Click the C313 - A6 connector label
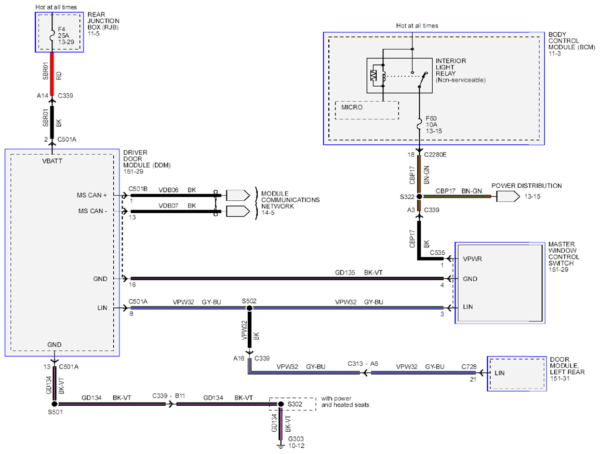 (363, 363)
